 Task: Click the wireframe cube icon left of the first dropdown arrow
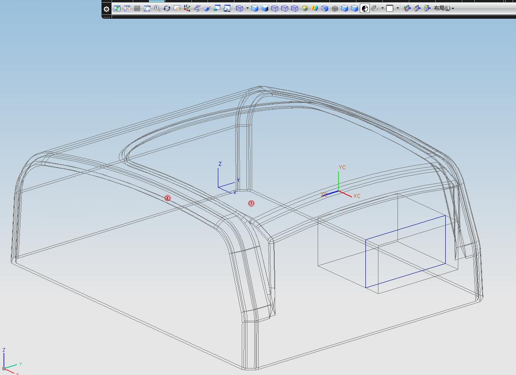tap(240, 9)
